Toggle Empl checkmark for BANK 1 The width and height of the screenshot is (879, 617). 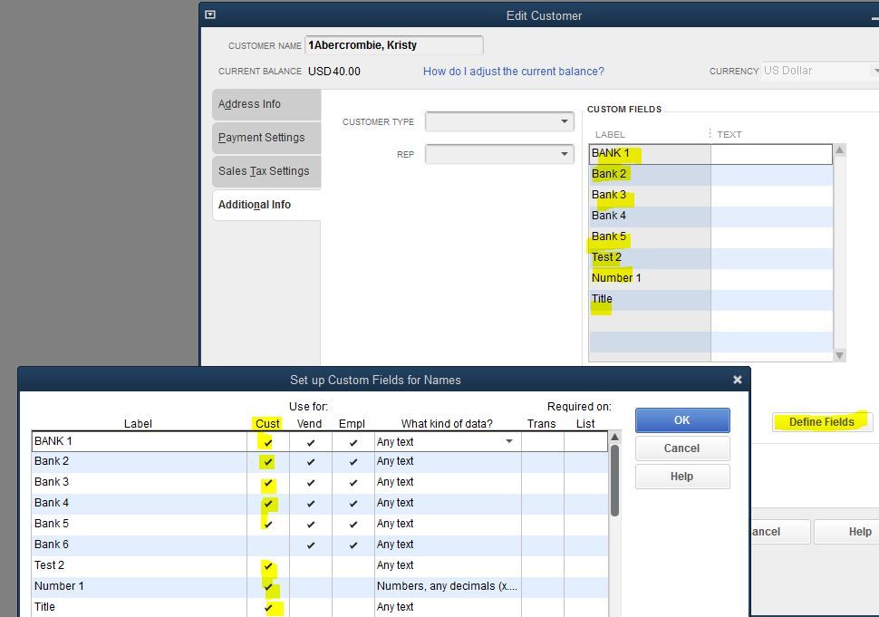353,442
